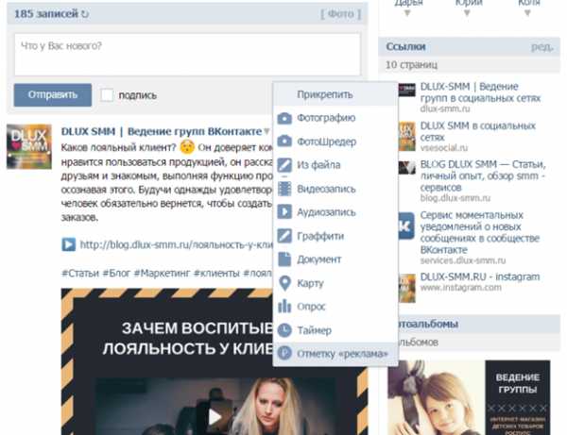
Task: Pick Граффити from the attach menu
Action: [x=335, y=236]
